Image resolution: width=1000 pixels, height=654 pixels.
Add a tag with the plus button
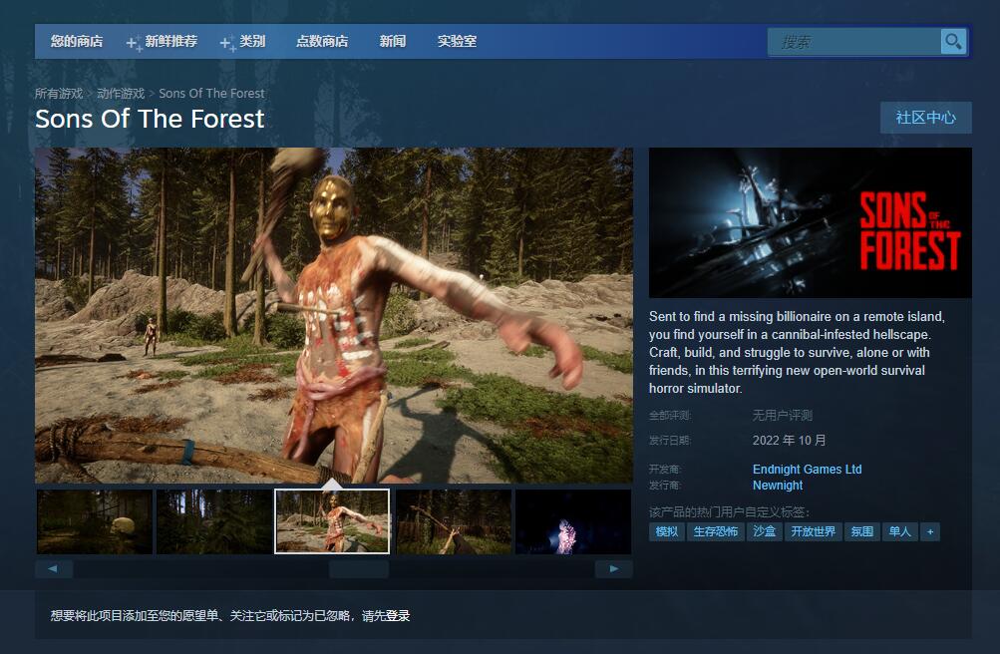pos(930,531)
